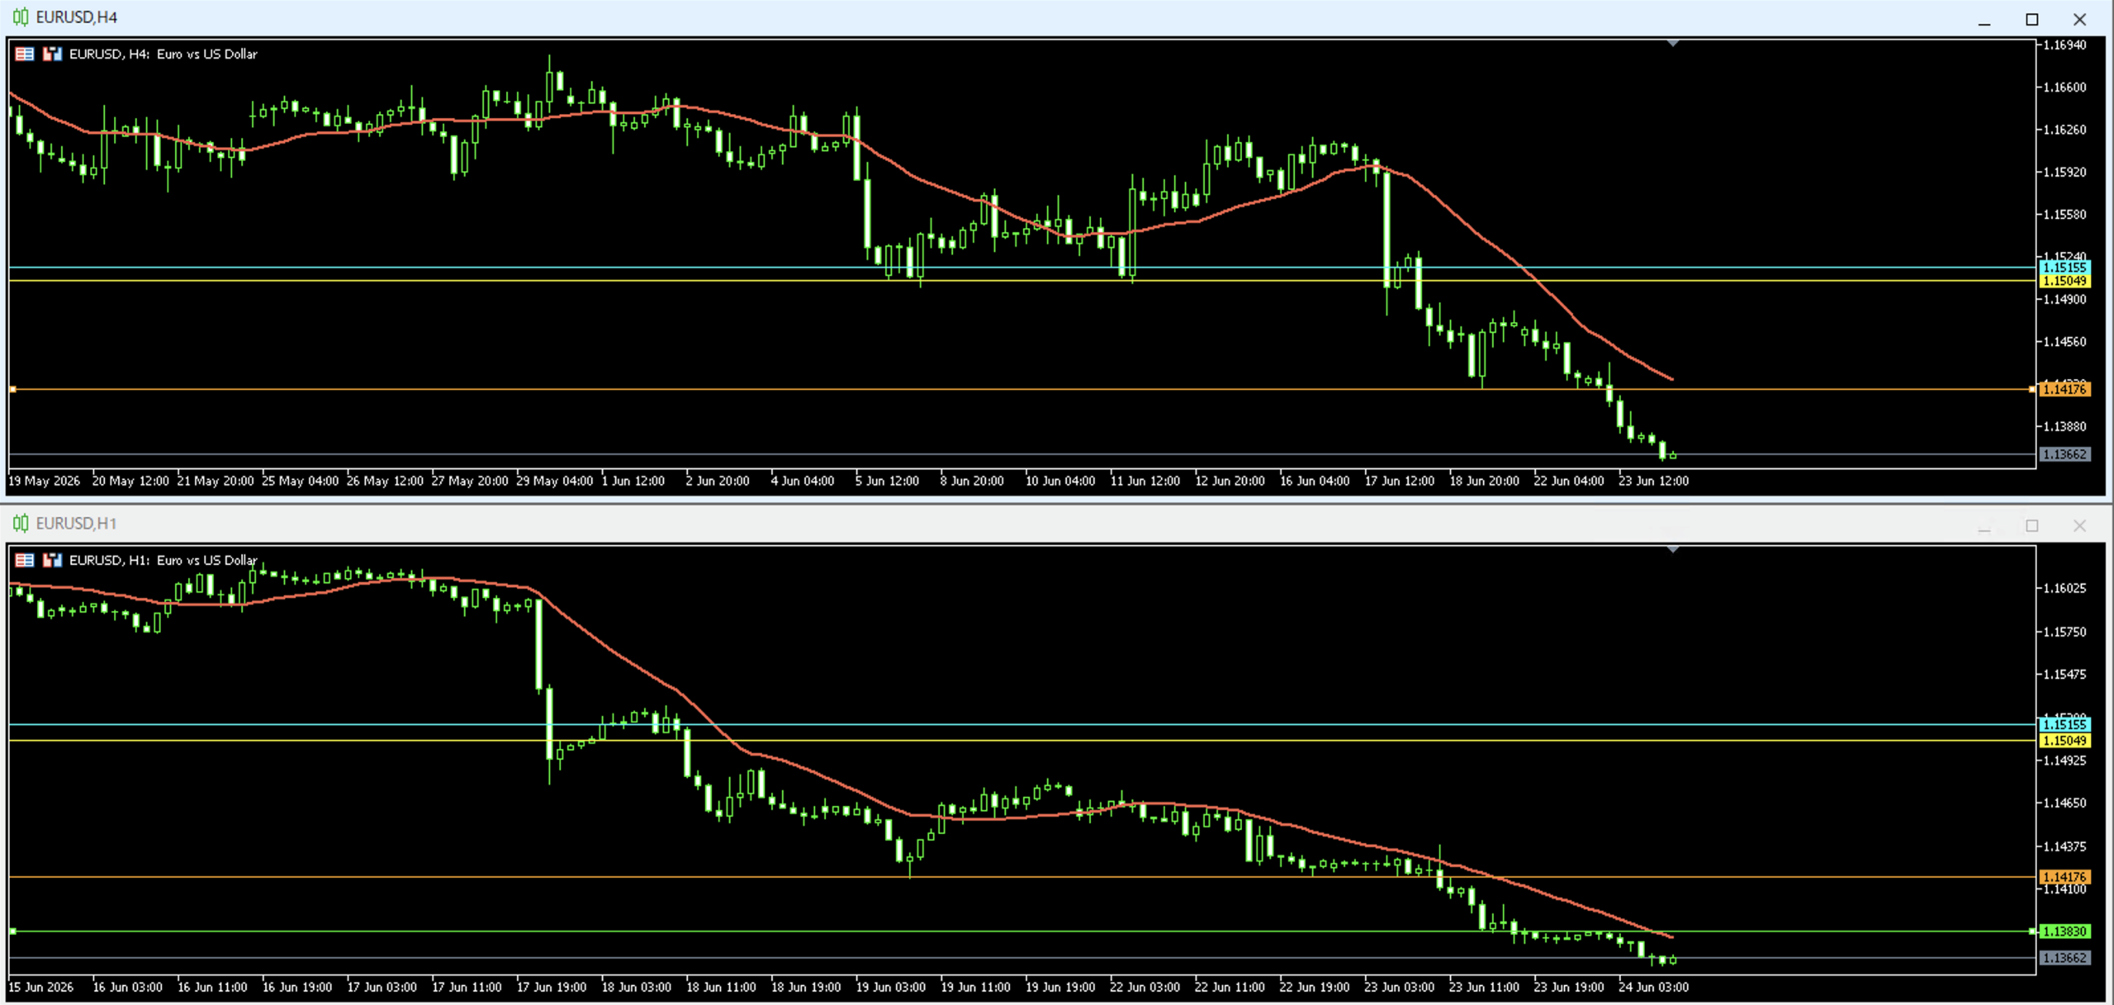Minimize the EURUSD,H4 chart window
The height and width of the screenshot is (1005, 2114).
point(1984,19)
